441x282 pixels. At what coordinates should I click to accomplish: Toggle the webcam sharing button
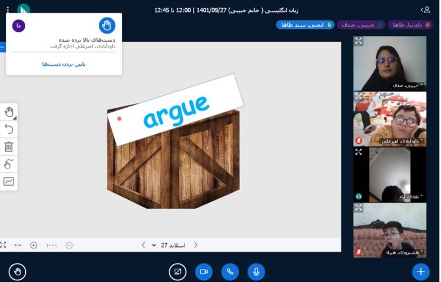[204, 271]
